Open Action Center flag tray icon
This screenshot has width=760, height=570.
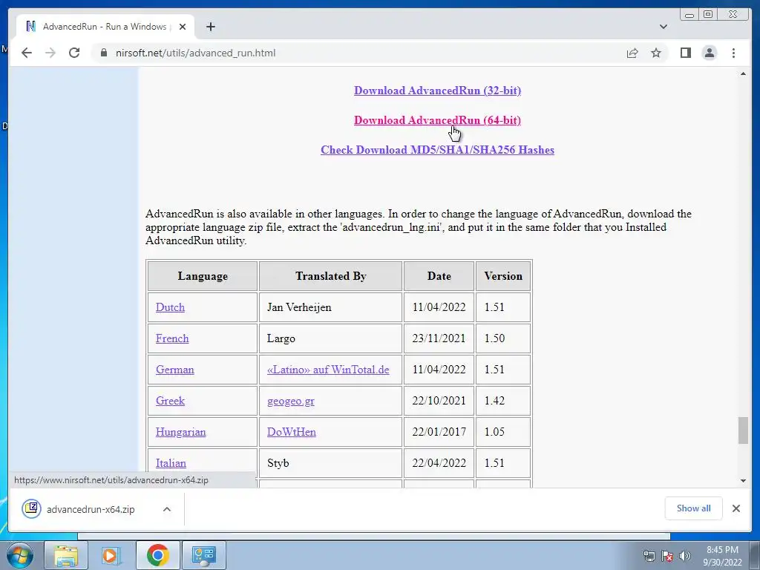coord(667,556)
